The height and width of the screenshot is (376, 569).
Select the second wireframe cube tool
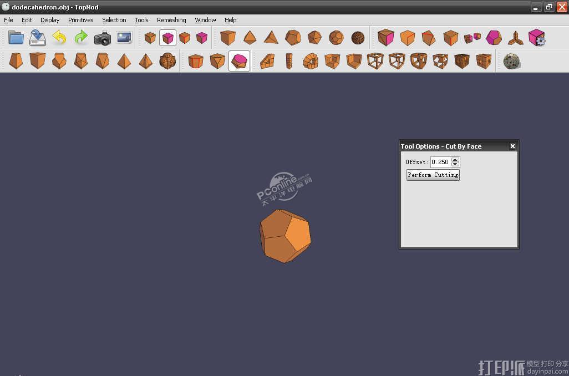(397, 61)
